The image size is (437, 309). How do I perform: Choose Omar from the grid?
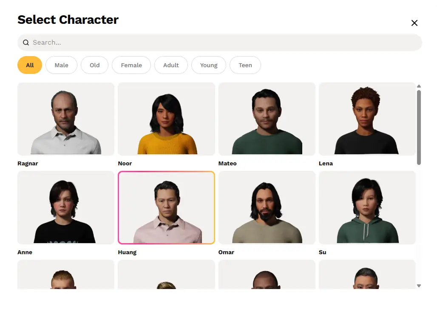267,207
